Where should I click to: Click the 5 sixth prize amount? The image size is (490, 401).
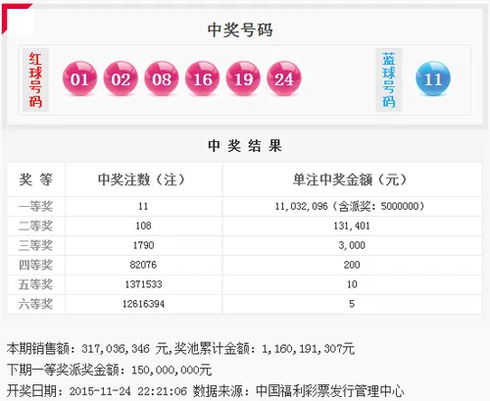click(x=352, y=304)
